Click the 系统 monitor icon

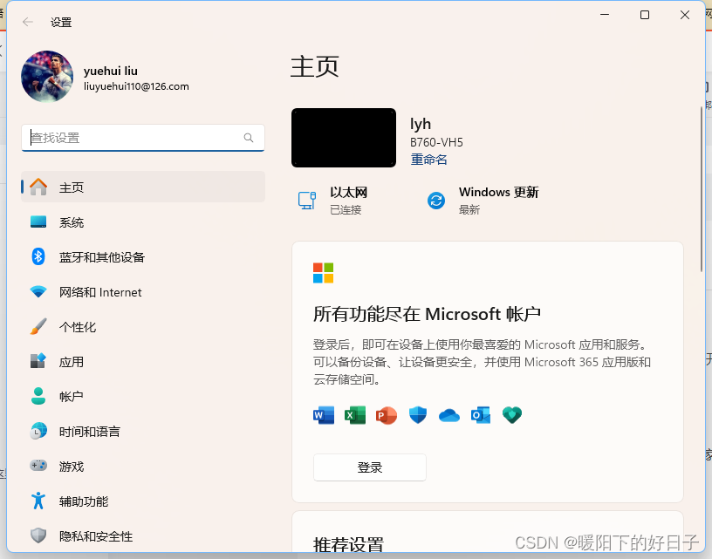(x=38, y=222)
